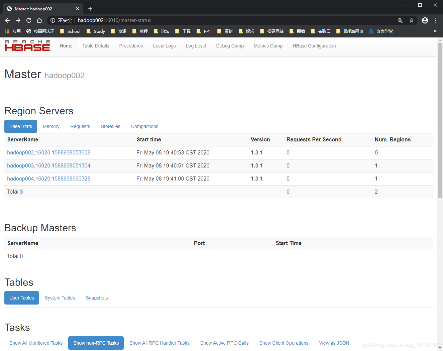Open Chrome three-dot menu
Screen dimensions: 443x351
tap(436, 20)
